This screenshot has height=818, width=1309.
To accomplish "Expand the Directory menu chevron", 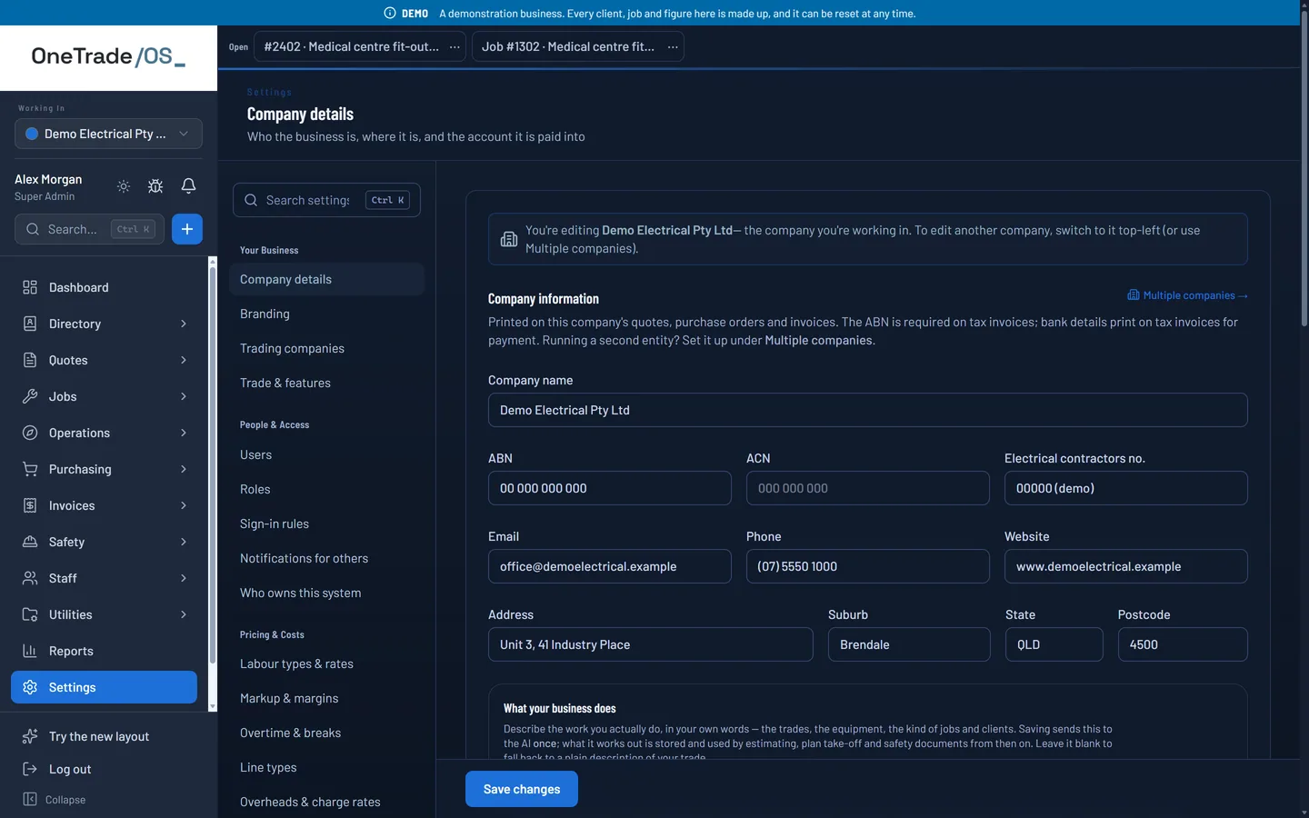I will click(x=184, y=324).
